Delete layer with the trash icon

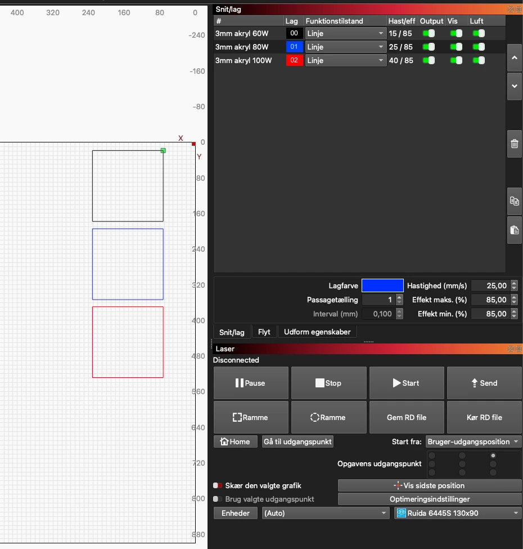tap(514, 144)
